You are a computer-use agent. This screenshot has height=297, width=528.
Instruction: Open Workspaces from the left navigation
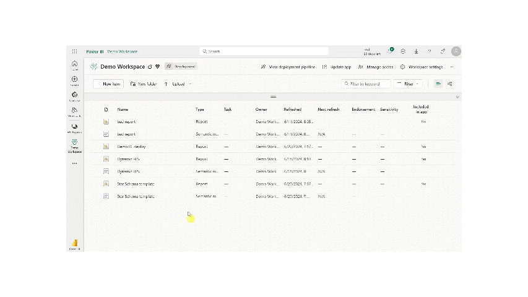[x=74, y=127]
